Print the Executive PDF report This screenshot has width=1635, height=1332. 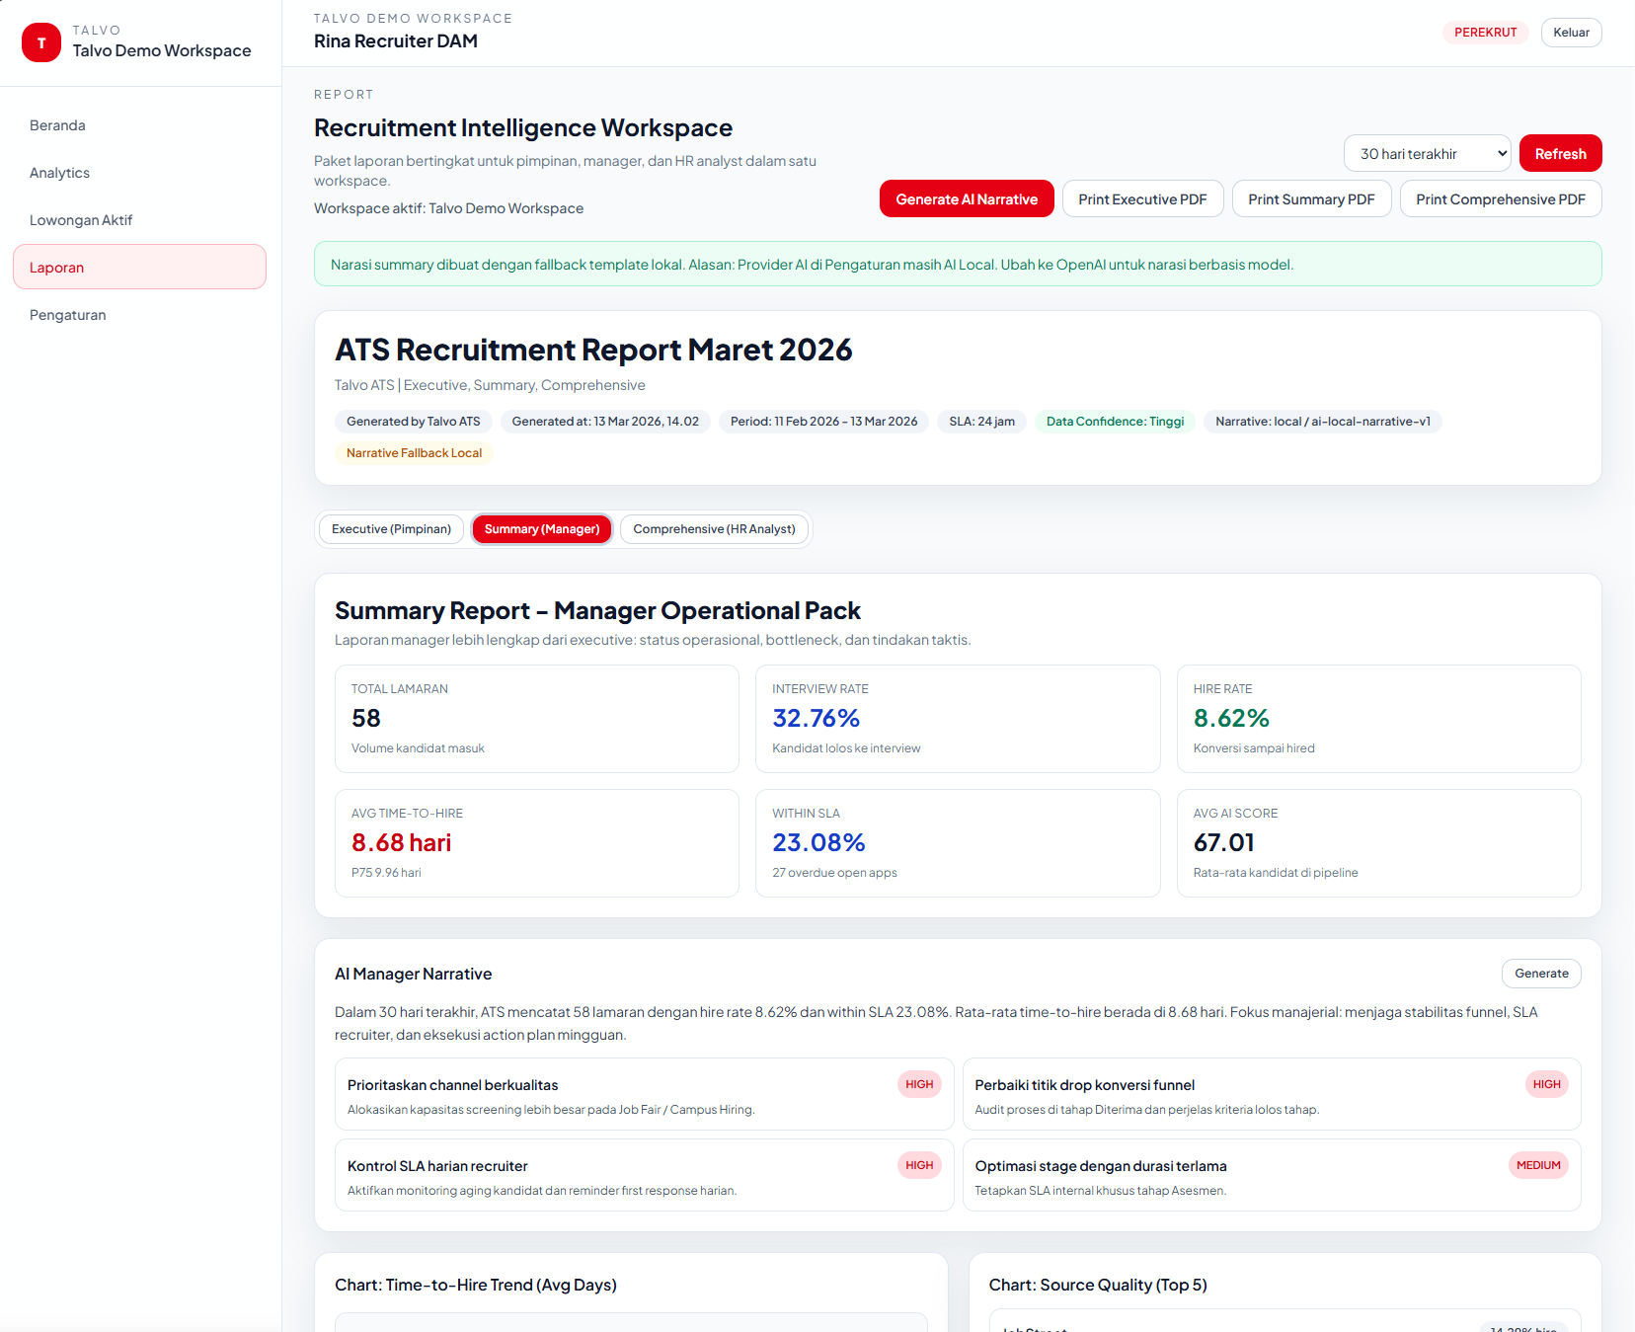(x=1142, y=198)
